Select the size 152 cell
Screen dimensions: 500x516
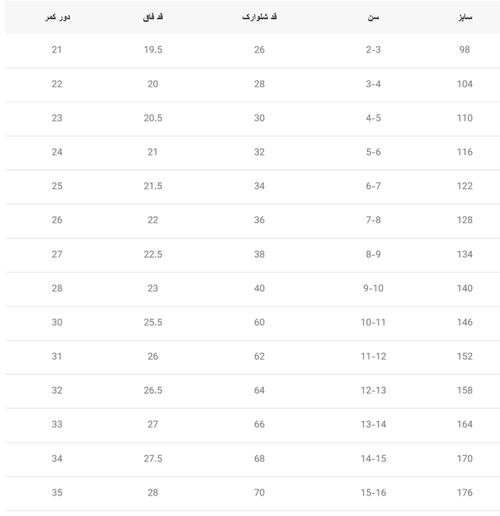coord(465,356)
